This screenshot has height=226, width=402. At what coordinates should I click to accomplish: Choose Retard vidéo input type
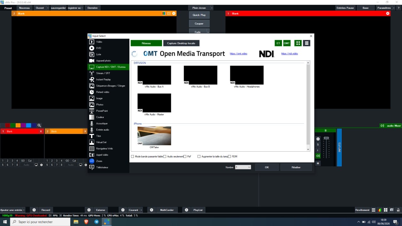click(108, 92)
